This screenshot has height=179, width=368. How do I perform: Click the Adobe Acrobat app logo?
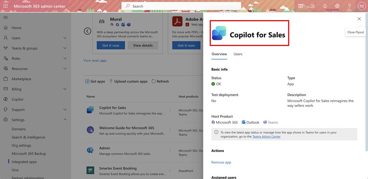click(177, 21)
